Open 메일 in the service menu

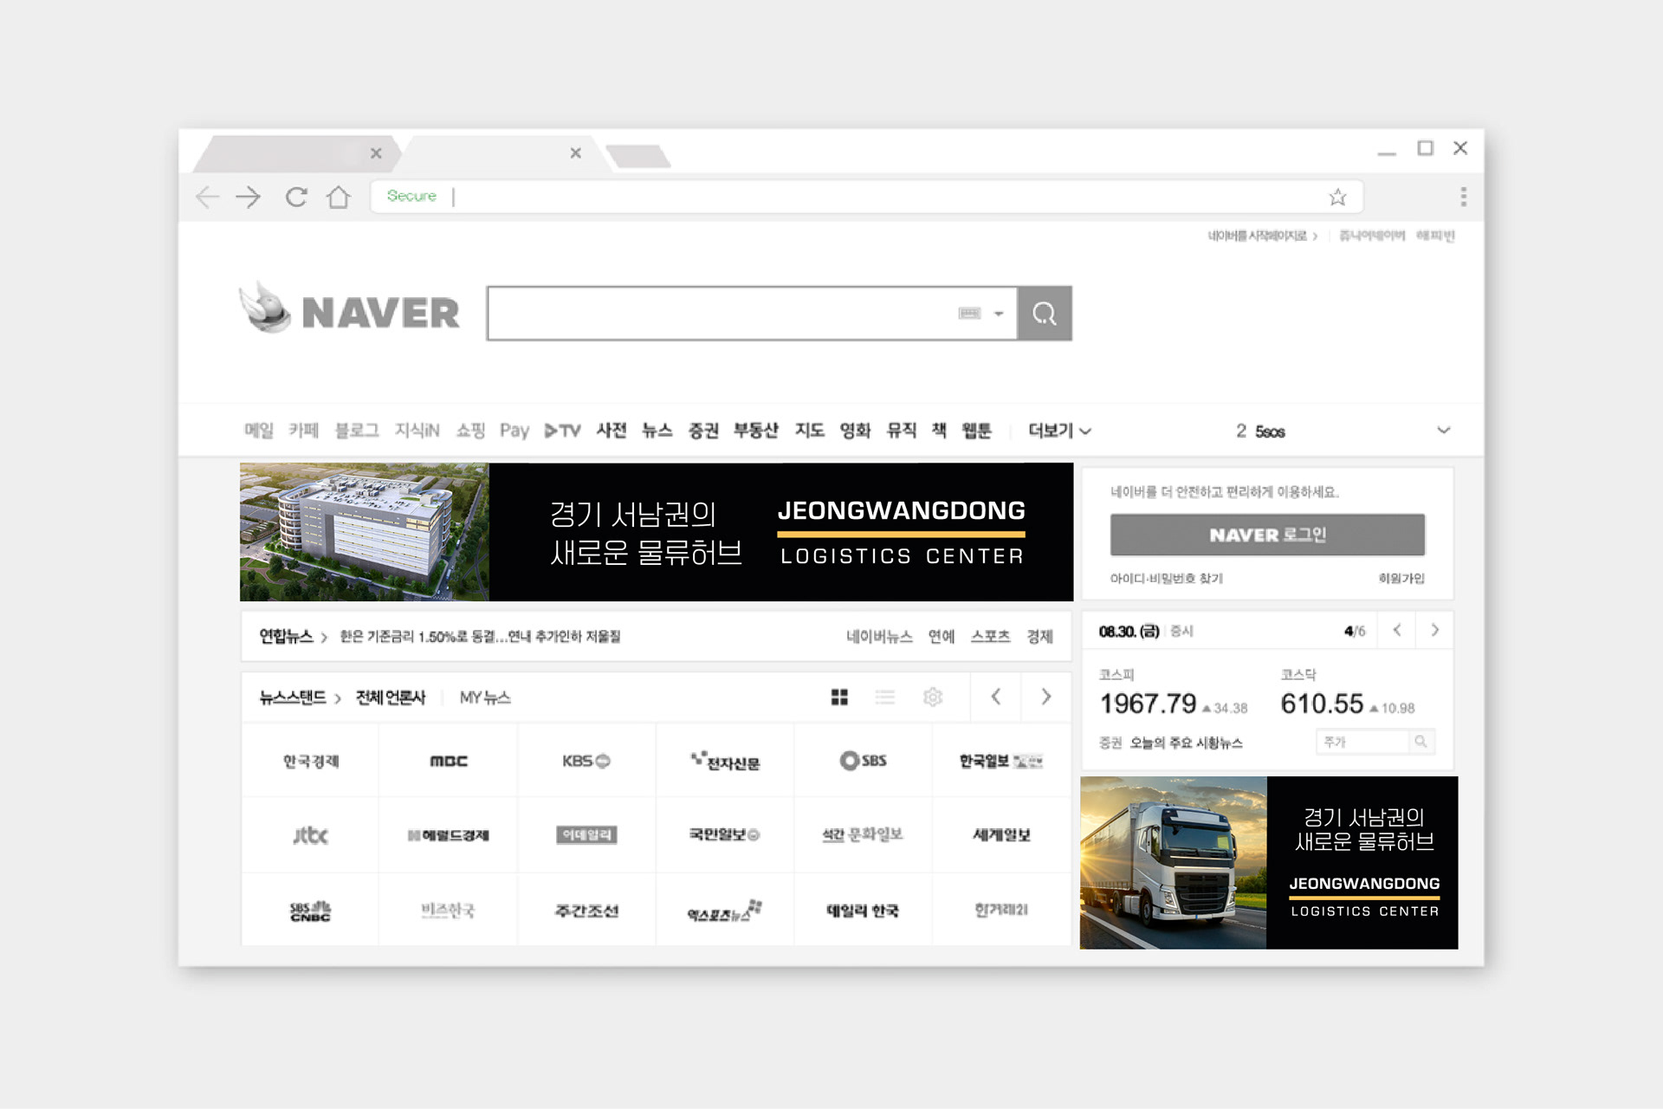pyautogui.click(x=258, y=431)
